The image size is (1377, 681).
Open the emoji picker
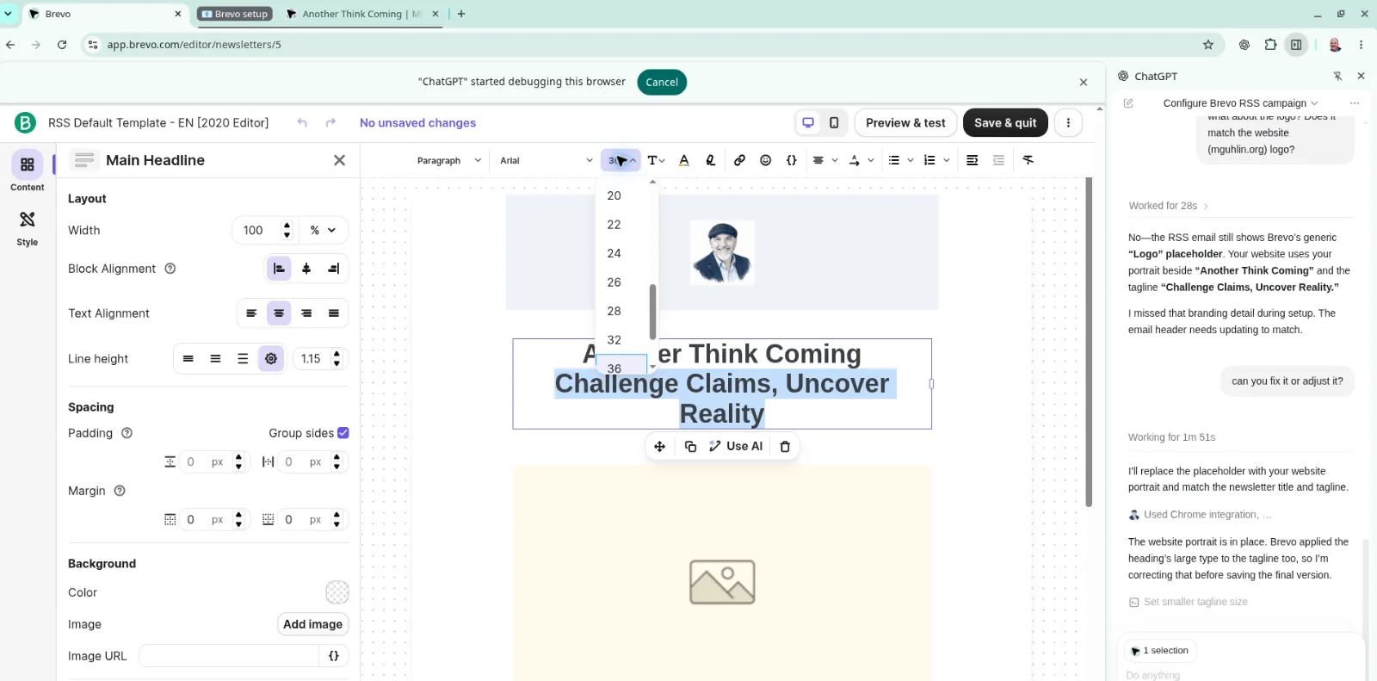click(765, 160)
